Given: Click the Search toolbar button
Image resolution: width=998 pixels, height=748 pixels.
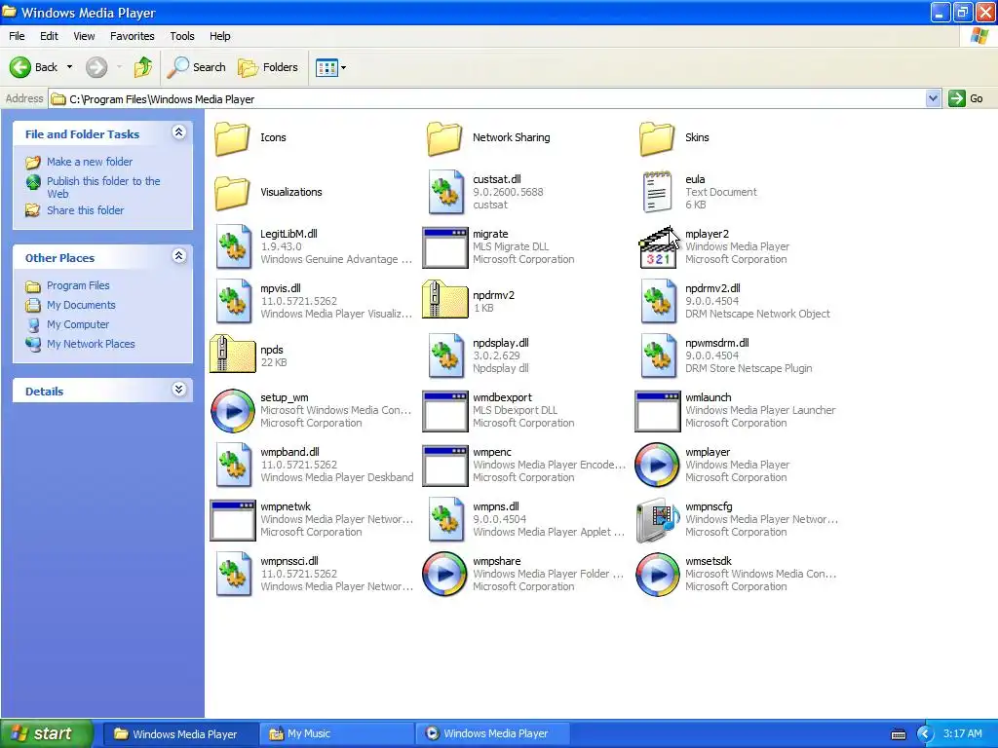Looking at the screenshot, I should click(x=196, y=67).
